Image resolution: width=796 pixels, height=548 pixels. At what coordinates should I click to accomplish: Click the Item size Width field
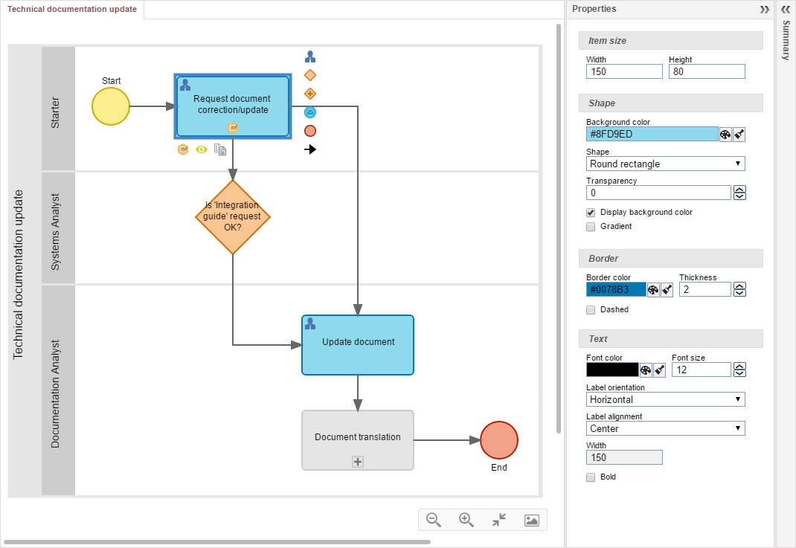pyautogui.click(x=624, y=71)
